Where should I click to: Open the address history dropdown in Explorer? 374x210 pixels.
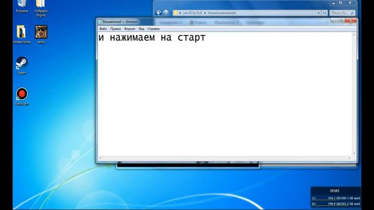pyautogui.click(x=319, y=13)
